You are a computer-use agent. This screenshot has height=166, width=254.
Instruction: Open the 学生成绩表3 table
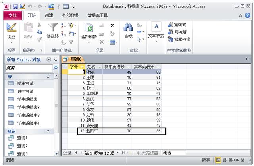pyautogui.click(x=29, y=115)
